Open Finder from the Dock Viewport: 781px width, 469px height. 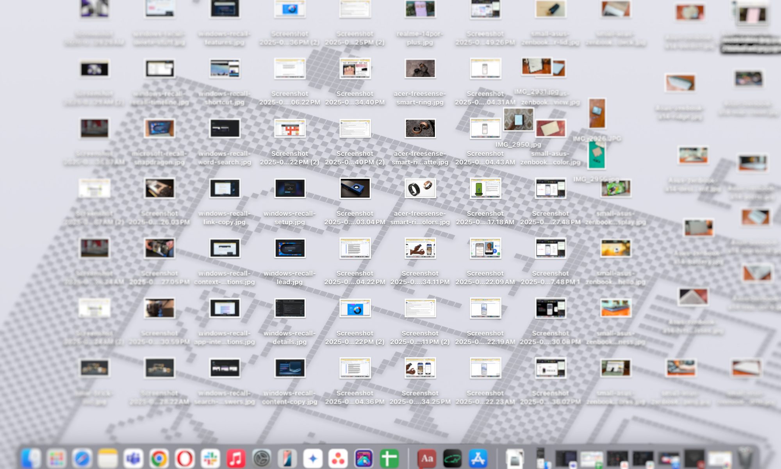pyautogui.click(x=30, y=458)
